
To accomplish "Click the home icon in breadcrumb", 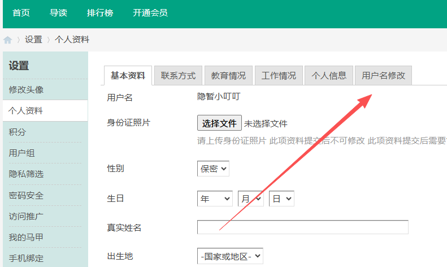I will point(8,40).
